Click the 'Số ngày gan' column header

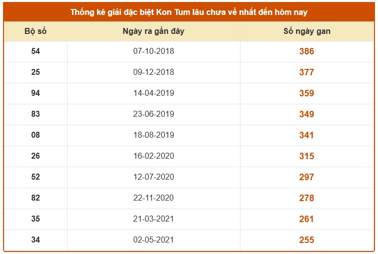pyautogui.click(x=306, y=31)
